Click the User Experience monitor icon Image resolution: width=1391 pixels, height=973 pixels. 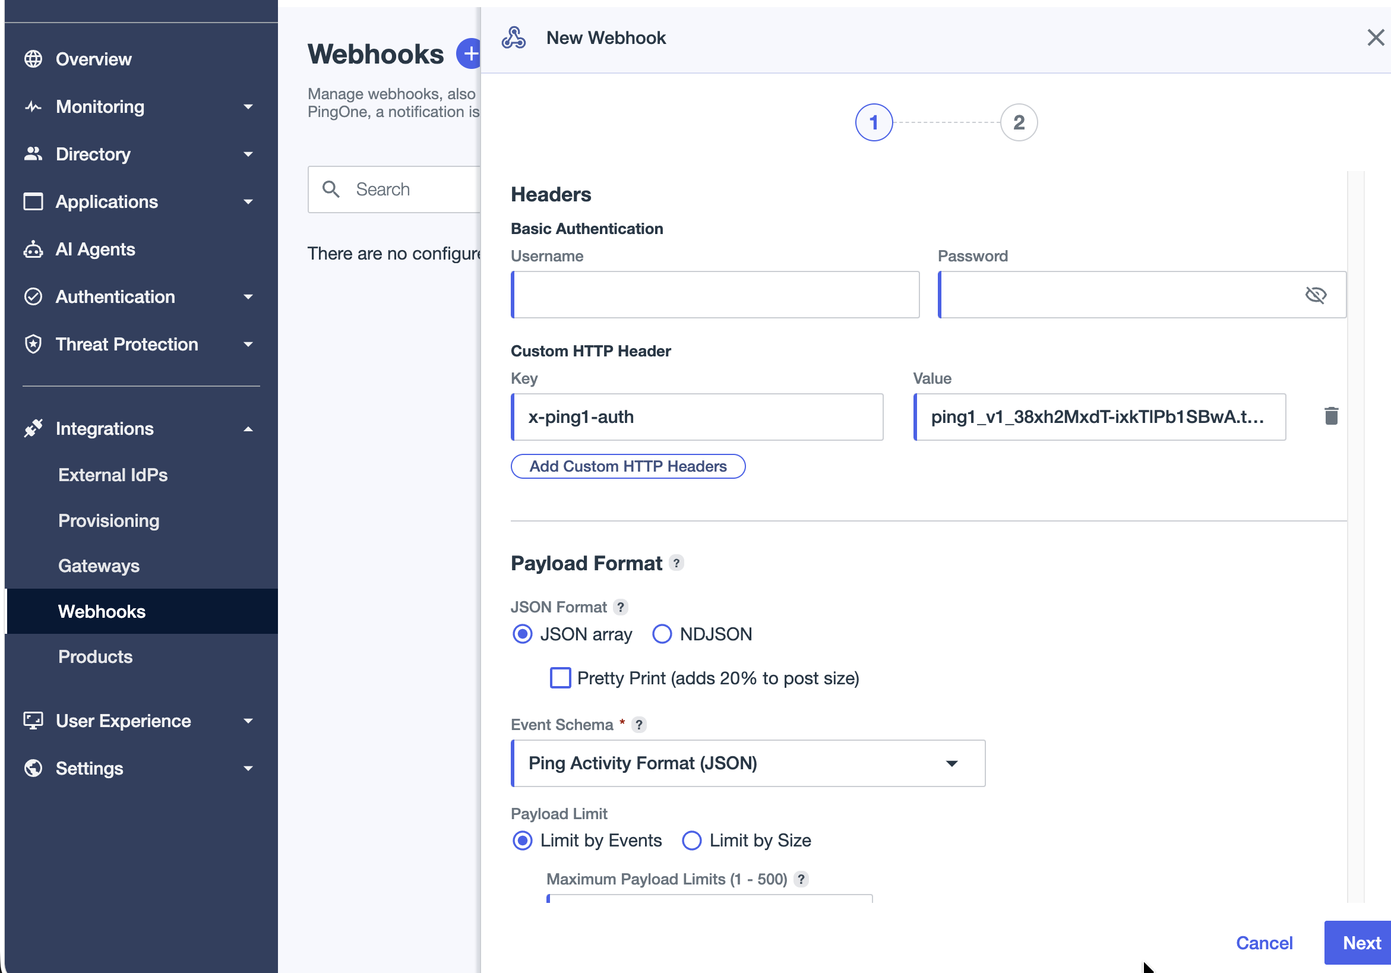tap(33, 721)
